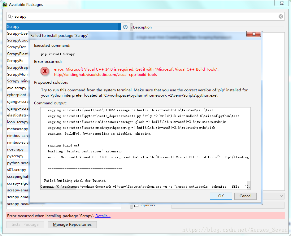Select elasticstats- entry in package list
This screenshot has height=236, width=291.
pos(17,115)
